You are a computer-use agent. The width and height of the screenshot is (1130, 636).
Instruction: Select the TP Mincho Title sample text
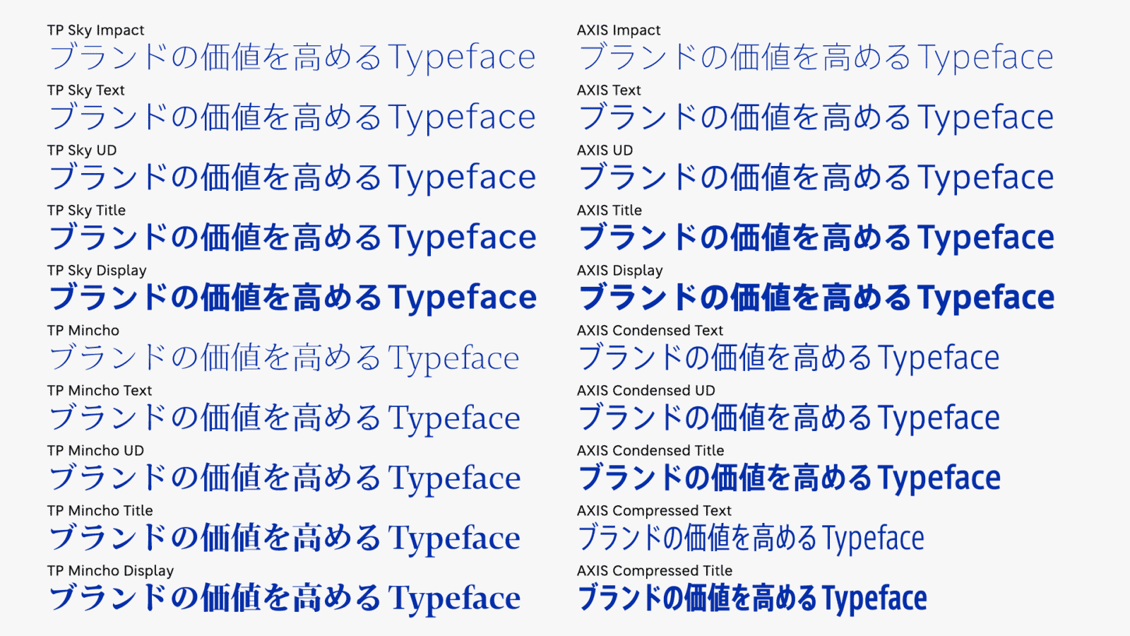[x=285, y=538]
